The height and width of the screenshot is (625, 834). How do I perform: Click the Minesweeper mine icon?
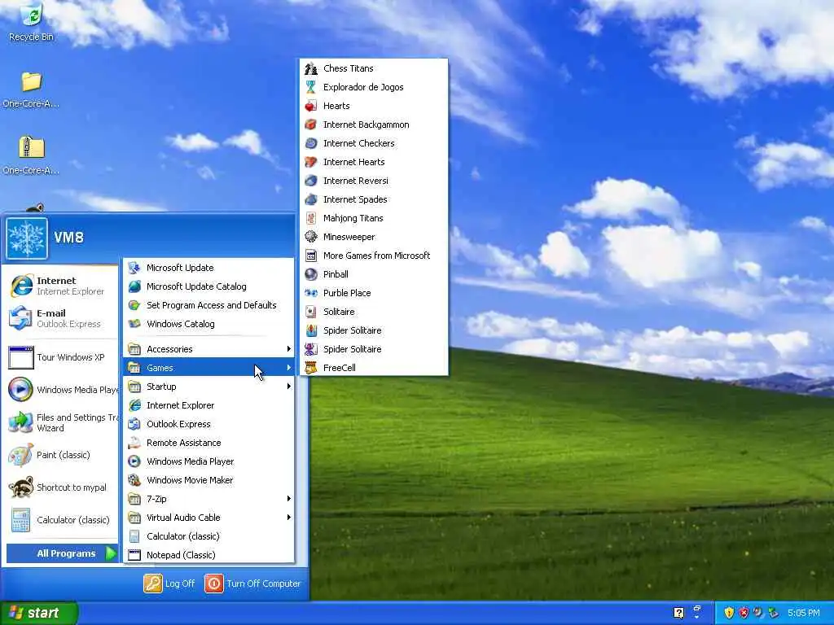coord(311,237)
